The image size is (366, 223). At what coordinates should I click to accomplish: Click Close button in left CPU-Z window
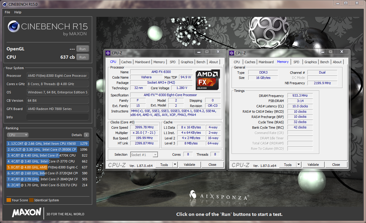coord(212,165)
